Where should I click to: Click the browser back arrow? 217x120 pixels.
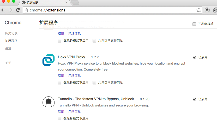(x=3, y=10)
